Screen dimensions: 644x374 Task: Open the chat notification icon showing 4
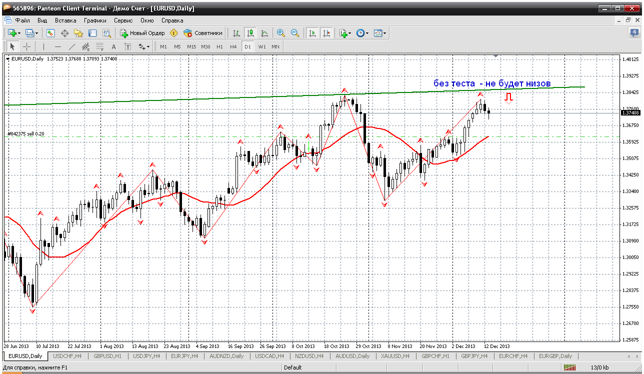coord(634,33)
